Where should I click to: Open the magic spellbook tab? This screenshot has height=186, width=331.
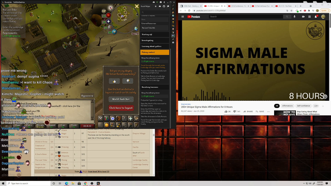pyautogui.click(x=137, y=118)
